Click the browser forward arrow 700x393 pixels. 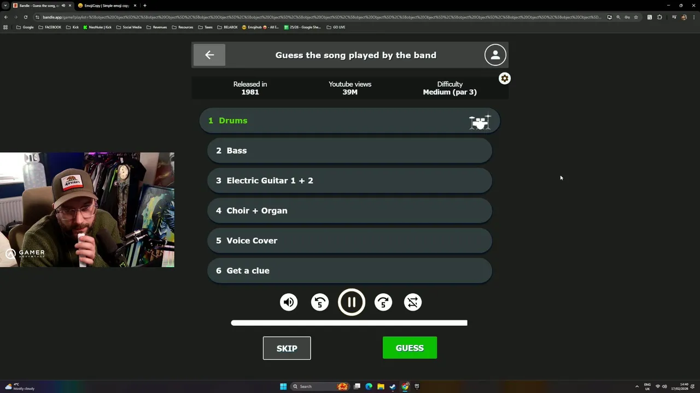[x=15, y=17]
